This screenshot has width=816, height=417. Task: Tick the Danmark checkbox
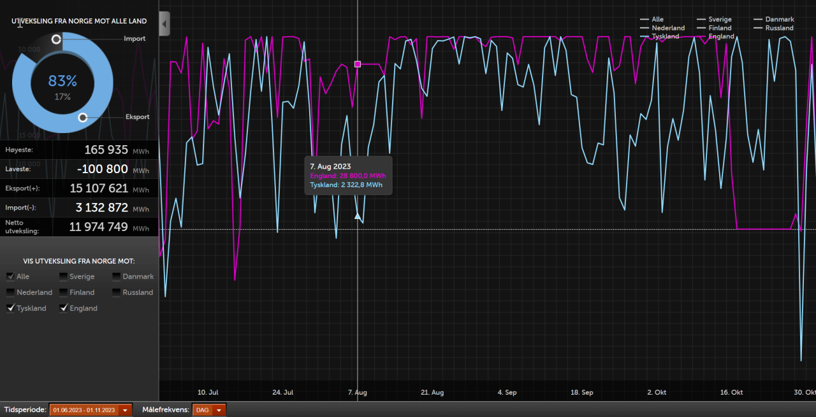tap(117, 276)
